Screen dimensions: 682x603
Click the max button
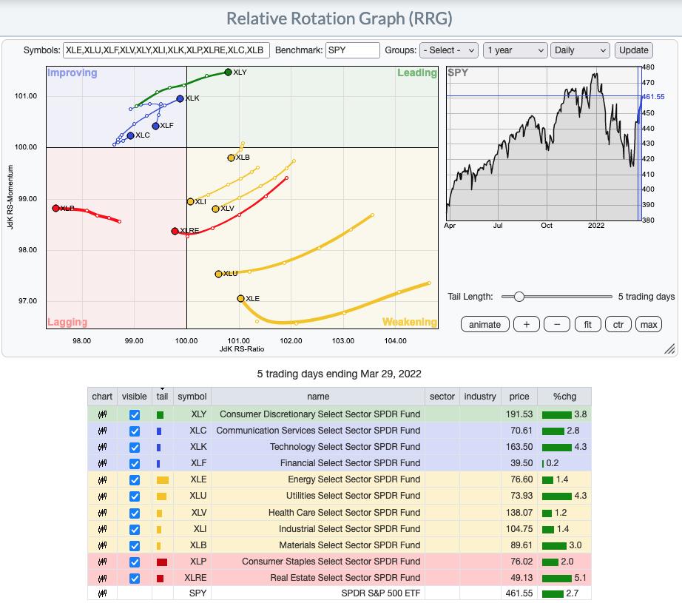(649, 325)
